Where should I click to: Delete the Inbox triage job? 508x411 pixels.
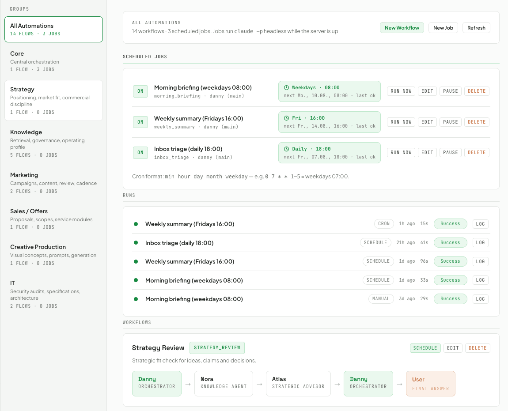(x=477, y=153)
